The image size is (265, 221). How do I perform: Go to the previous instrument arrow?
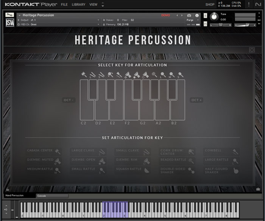[x=177, y=15]
